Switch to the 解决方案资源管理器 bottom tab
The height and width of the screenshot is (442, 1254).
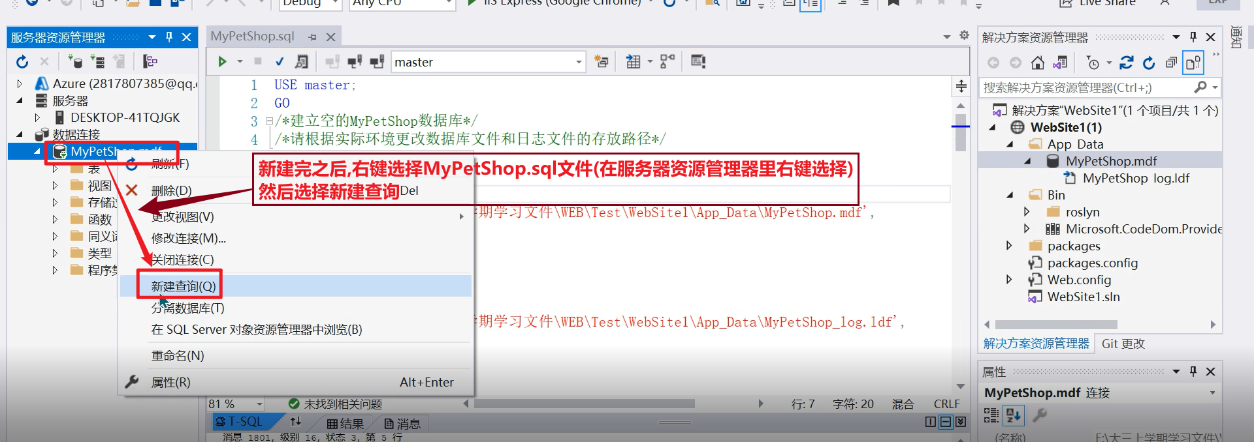point(1037,344)
